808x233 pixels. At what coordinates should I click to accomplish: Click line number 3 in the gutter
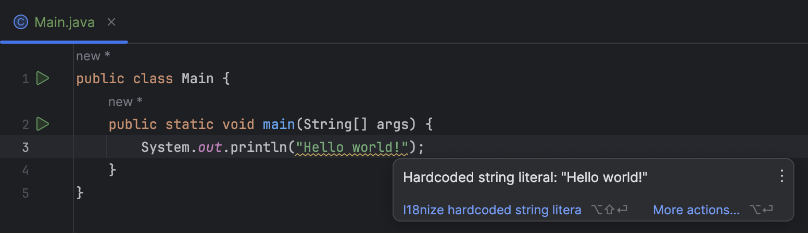click(26, 147)
